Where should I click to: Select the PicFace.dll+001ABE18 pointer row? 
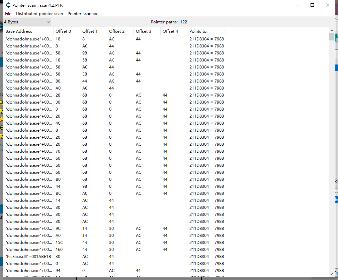[x=28, y=257]
